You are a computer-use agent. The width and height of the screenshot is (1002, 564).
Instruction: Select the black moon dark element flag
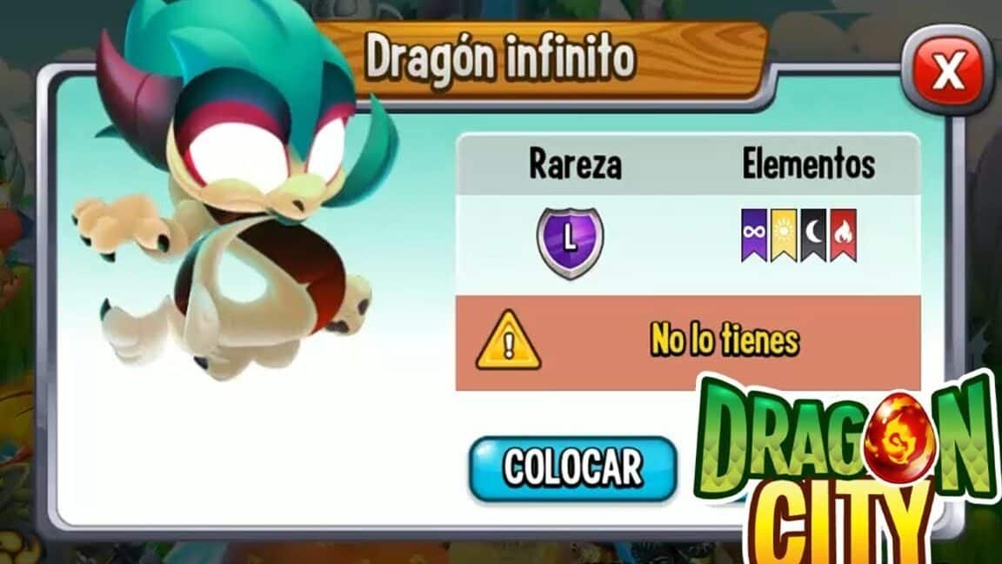pyautogui.click(x=813, y=235)
